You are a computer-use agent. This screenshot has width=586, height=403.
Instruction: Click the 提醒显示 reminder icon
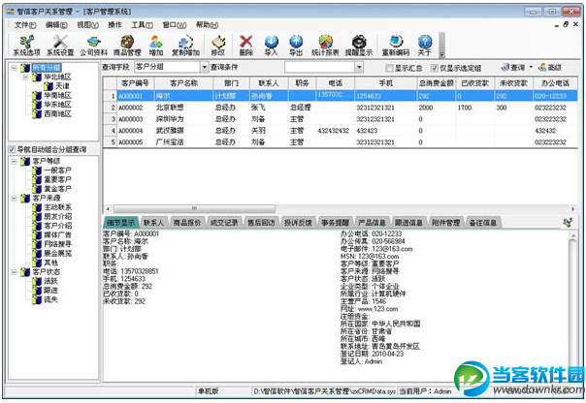(359, 46)
